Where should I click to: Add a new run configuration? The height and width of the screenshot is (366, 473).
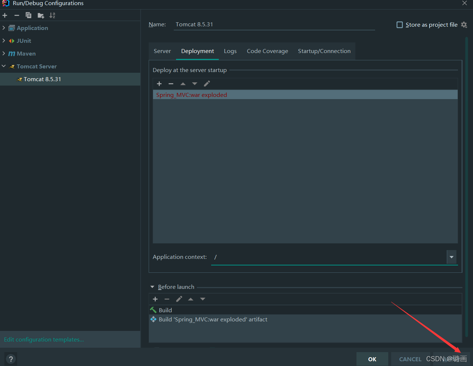(5, 15)
